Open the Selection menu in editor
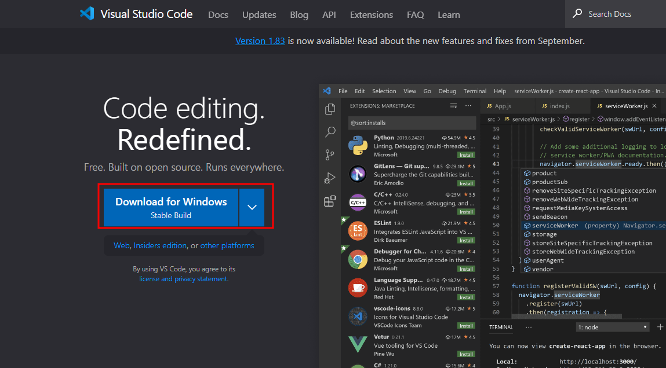 [384, 91]
